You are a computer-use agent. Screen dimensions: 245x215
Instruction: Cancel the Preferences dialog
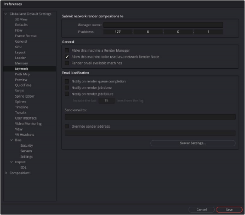(202, 210)
